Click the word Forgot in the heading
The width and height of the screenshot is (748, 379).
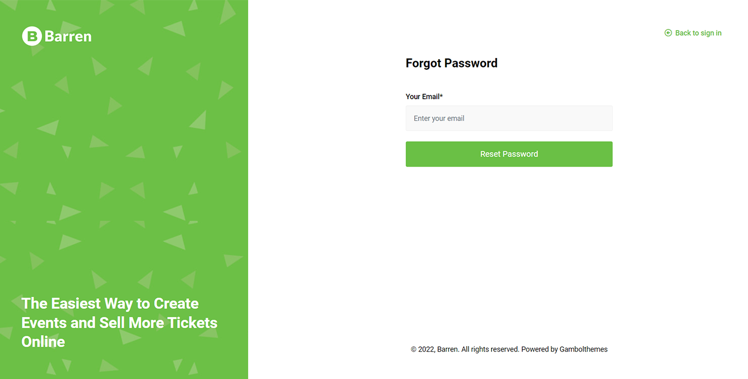pos(423,63)
